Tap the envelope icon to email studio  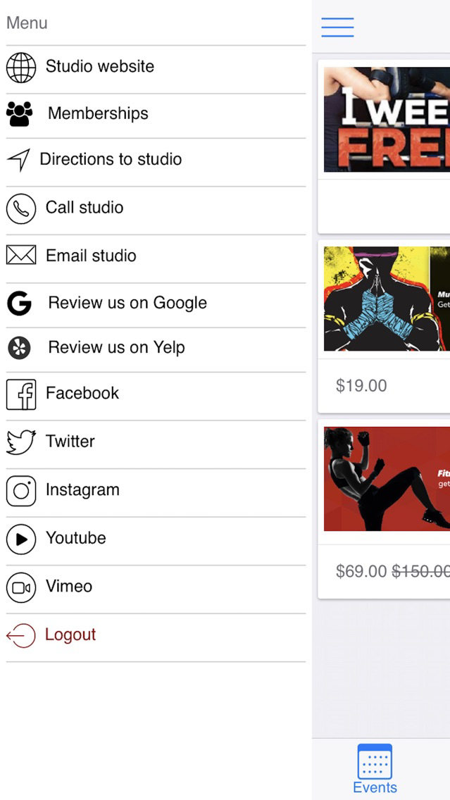point(21,255)
